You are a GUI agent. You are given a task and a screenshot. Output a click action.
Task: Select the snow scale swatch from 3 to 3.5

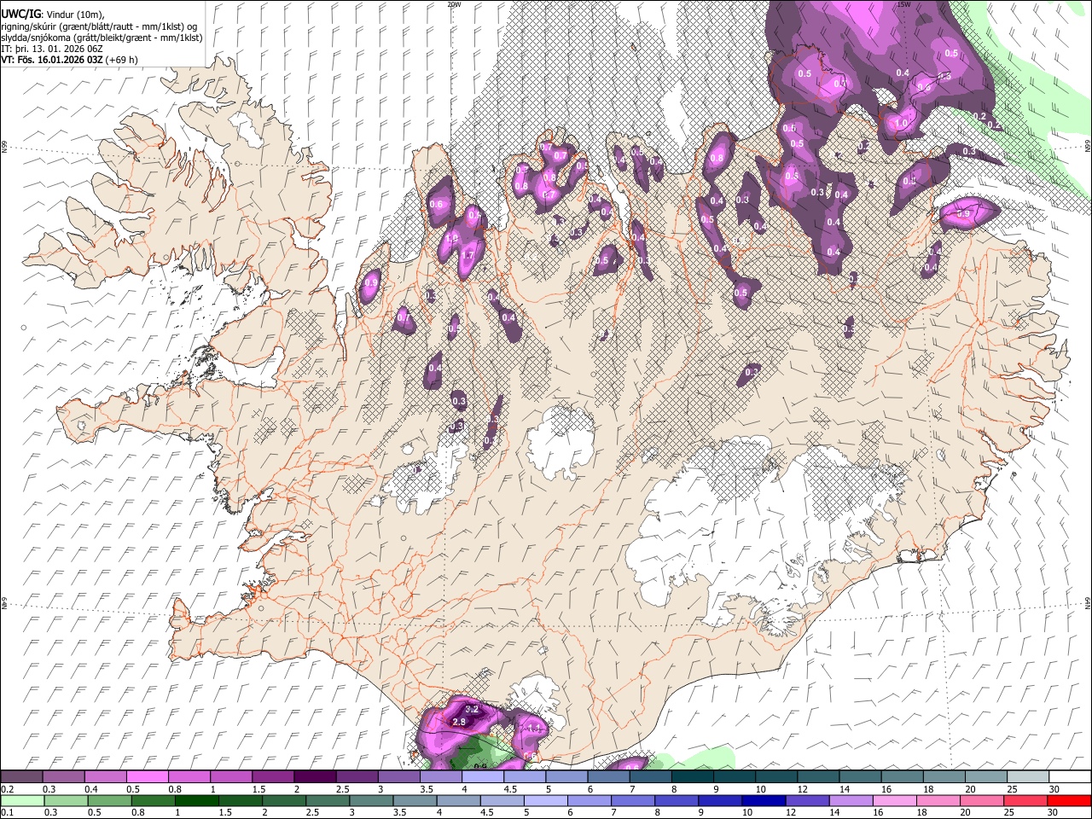(x=398, y=777)
